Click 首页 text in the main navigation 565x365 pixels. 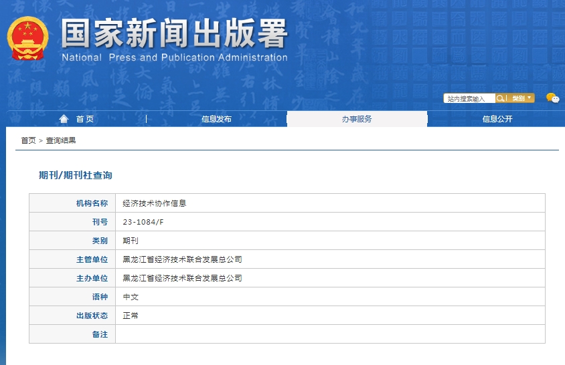(84, 119)
